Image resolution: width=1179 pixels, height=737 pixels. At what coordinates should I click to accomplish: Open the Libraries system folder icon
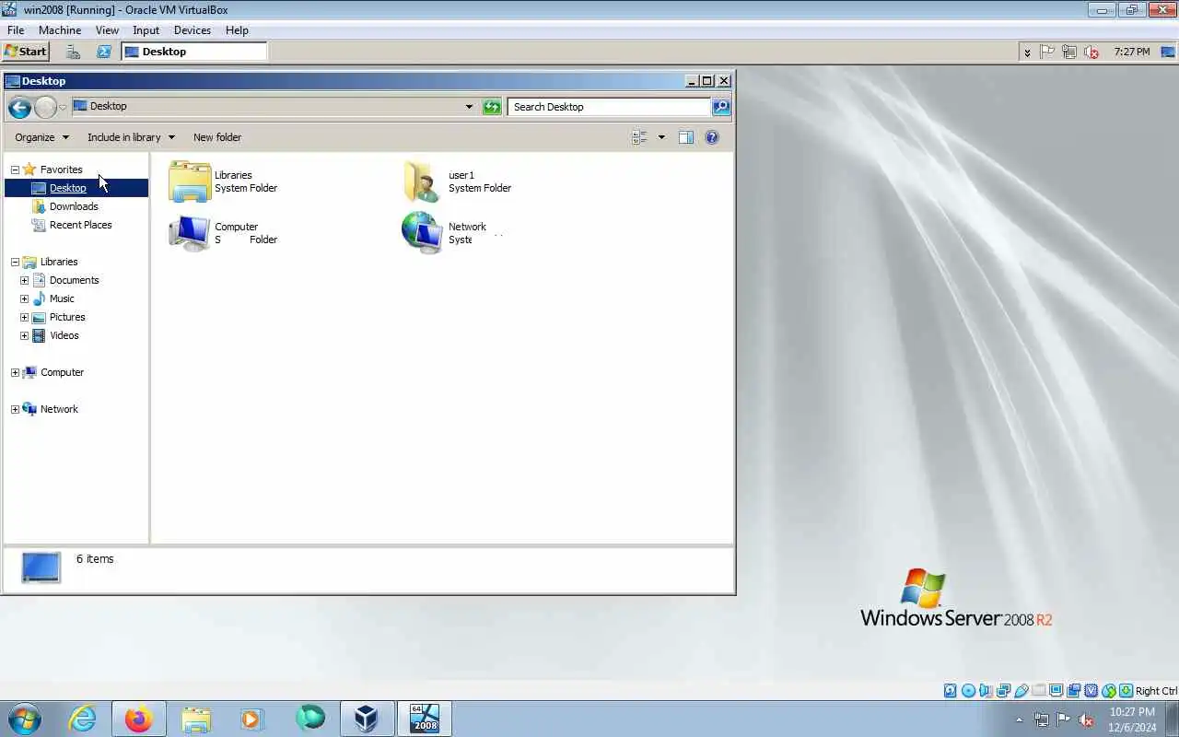point(190,181)
